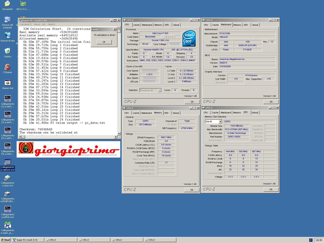Open About menu in Super PI

[40, 24]
